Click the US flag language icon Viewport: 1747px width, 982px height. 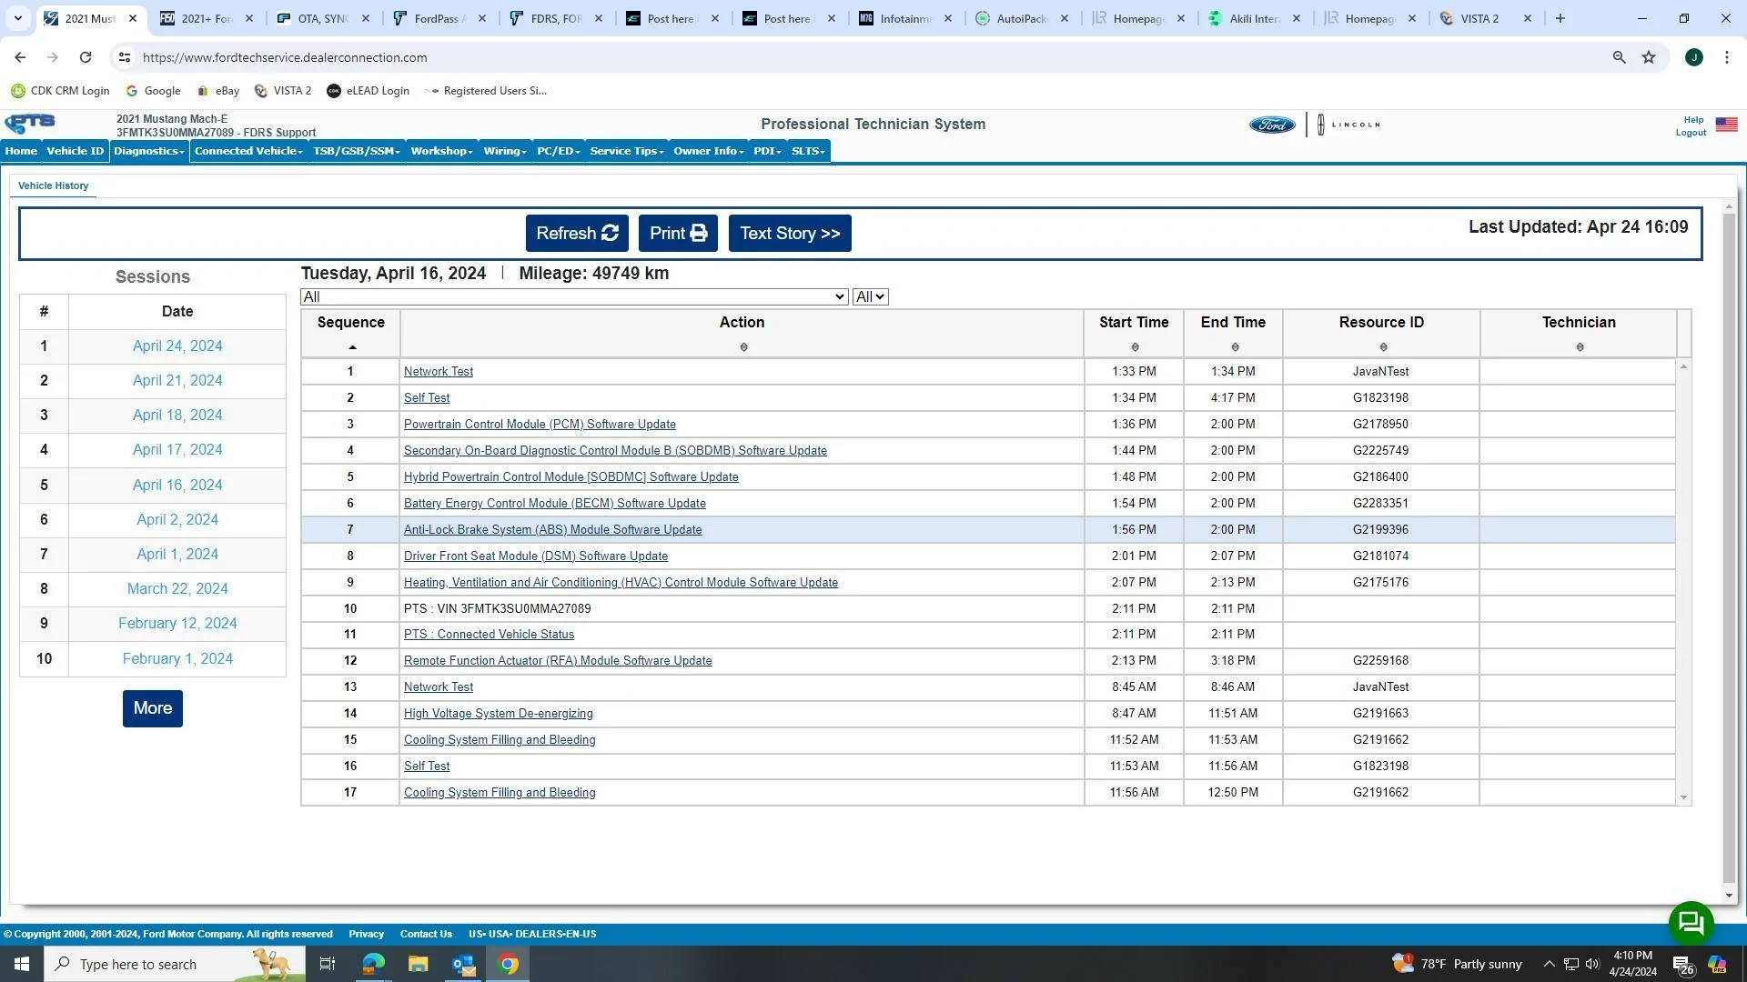click(x=1726, y=125)
